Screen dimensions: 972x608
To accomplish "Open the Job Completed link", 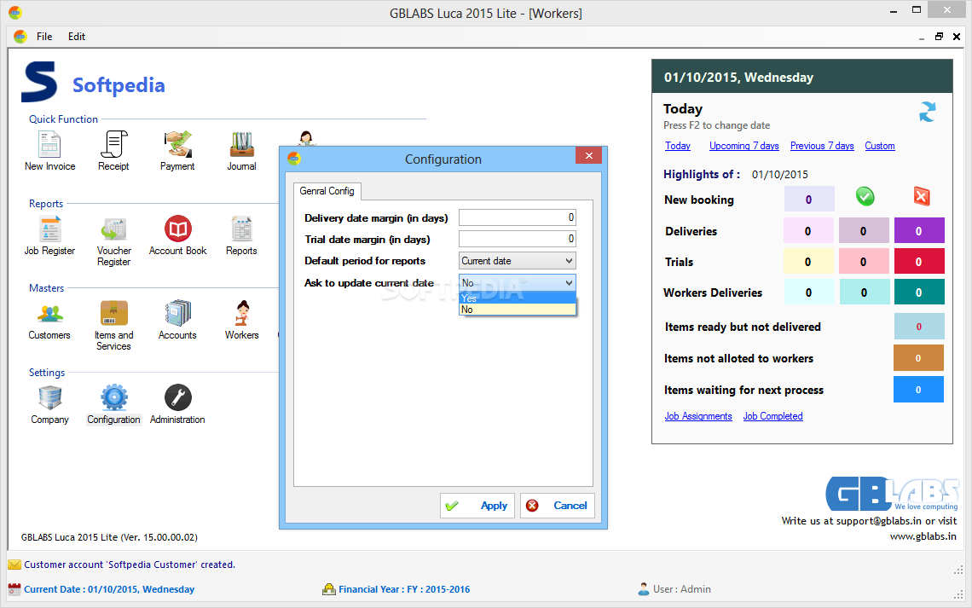I will point(772,416).
